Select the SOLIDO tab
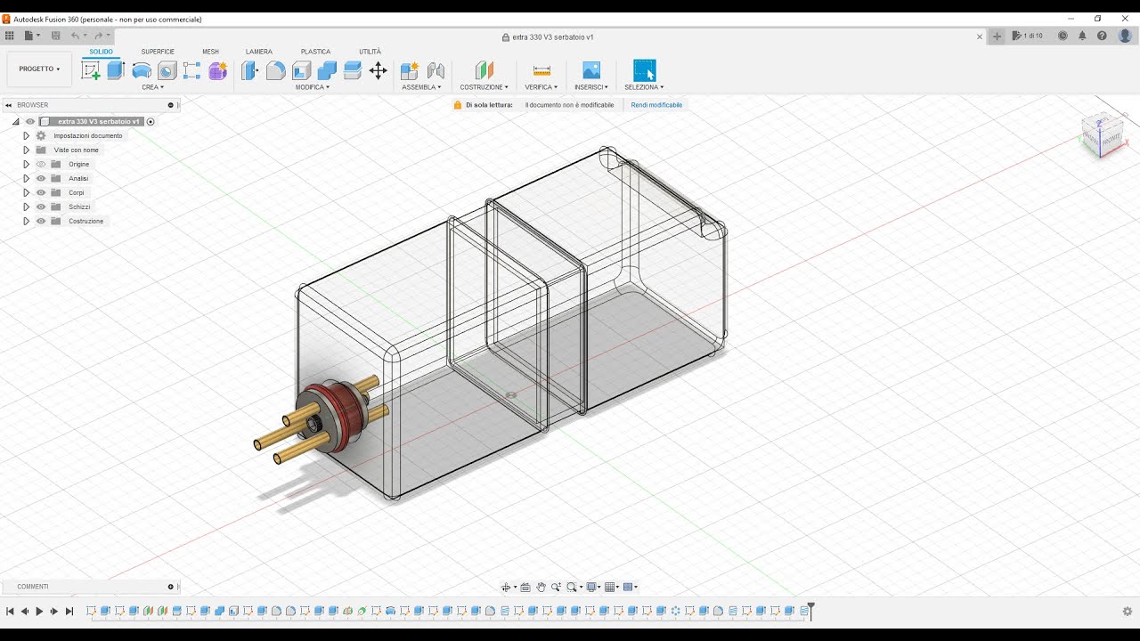The image size is (1140, 641). [101, 52]
